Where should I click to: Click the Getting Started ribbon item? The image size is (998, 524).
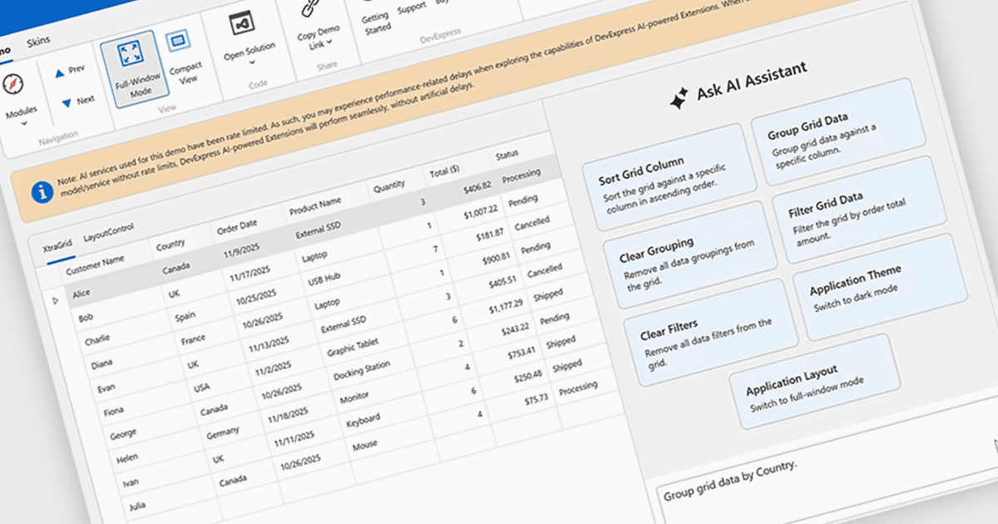[x=376, y=22]
